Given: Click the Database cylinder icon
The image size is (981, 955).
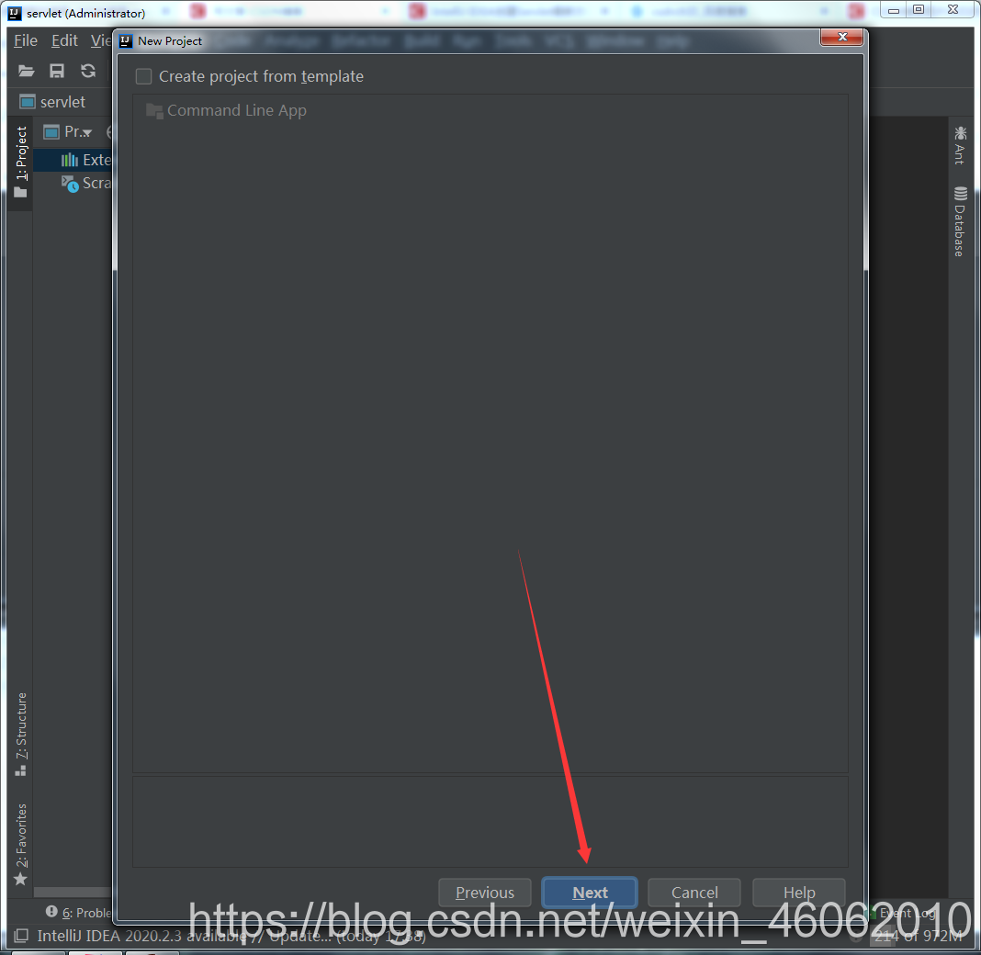Looking at the screenshot, I should coord(961,194).
